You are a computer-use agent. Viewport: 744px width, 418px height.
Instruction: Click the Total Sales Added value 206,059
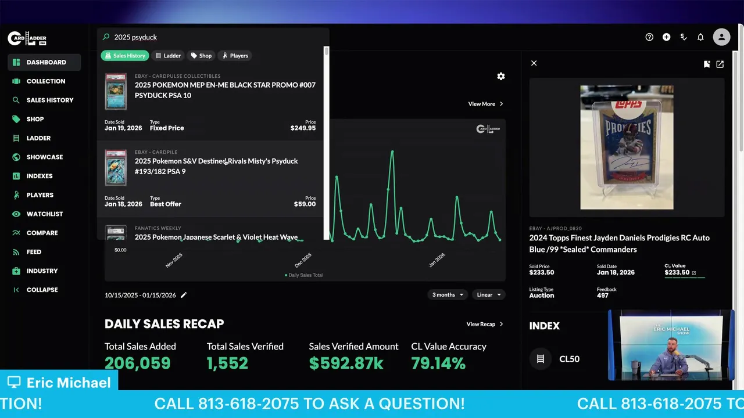click(x=138, y=363)
